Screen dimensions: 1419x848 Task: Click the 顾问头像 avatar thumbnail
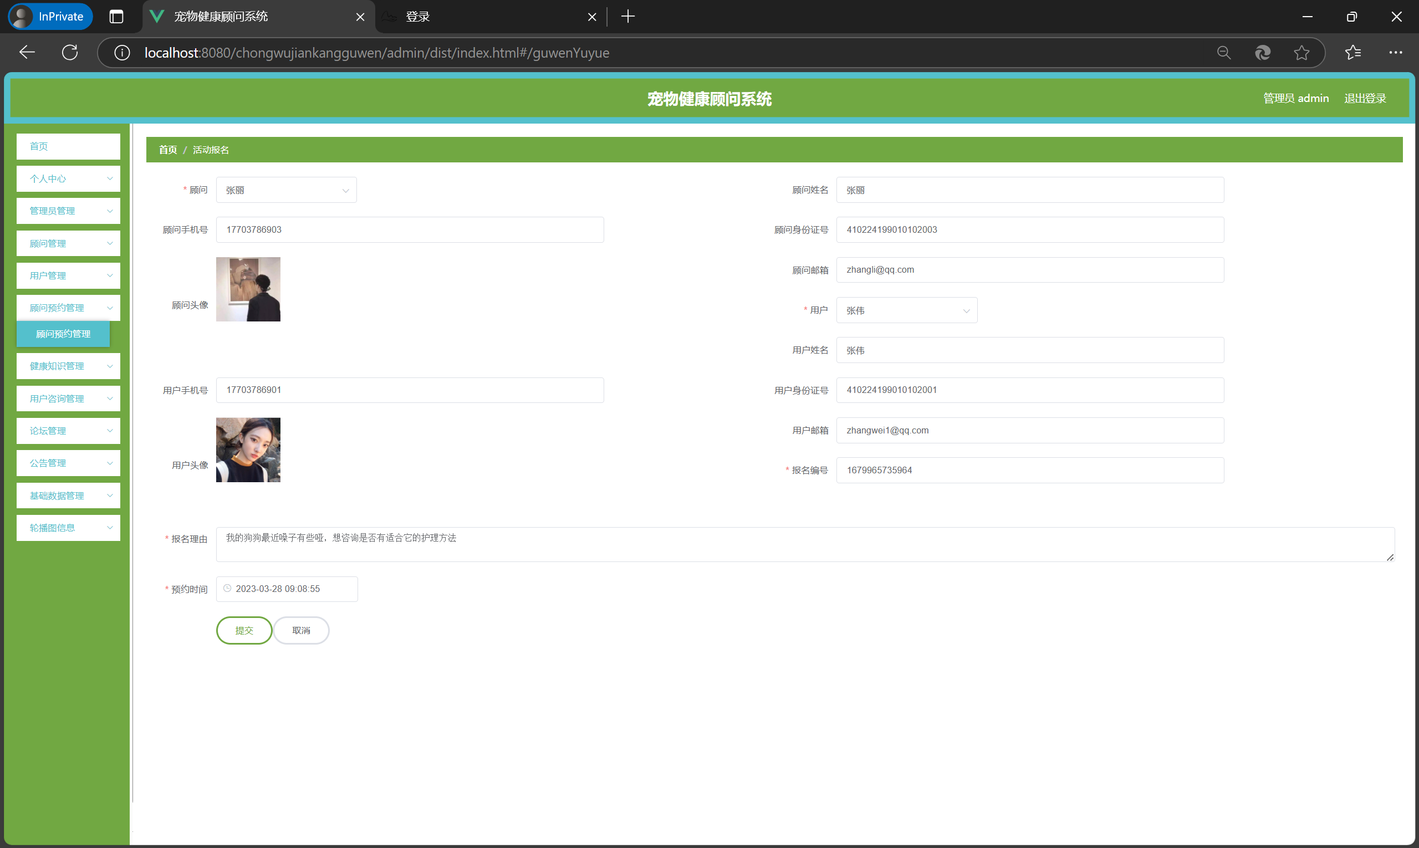coord(248,289)
